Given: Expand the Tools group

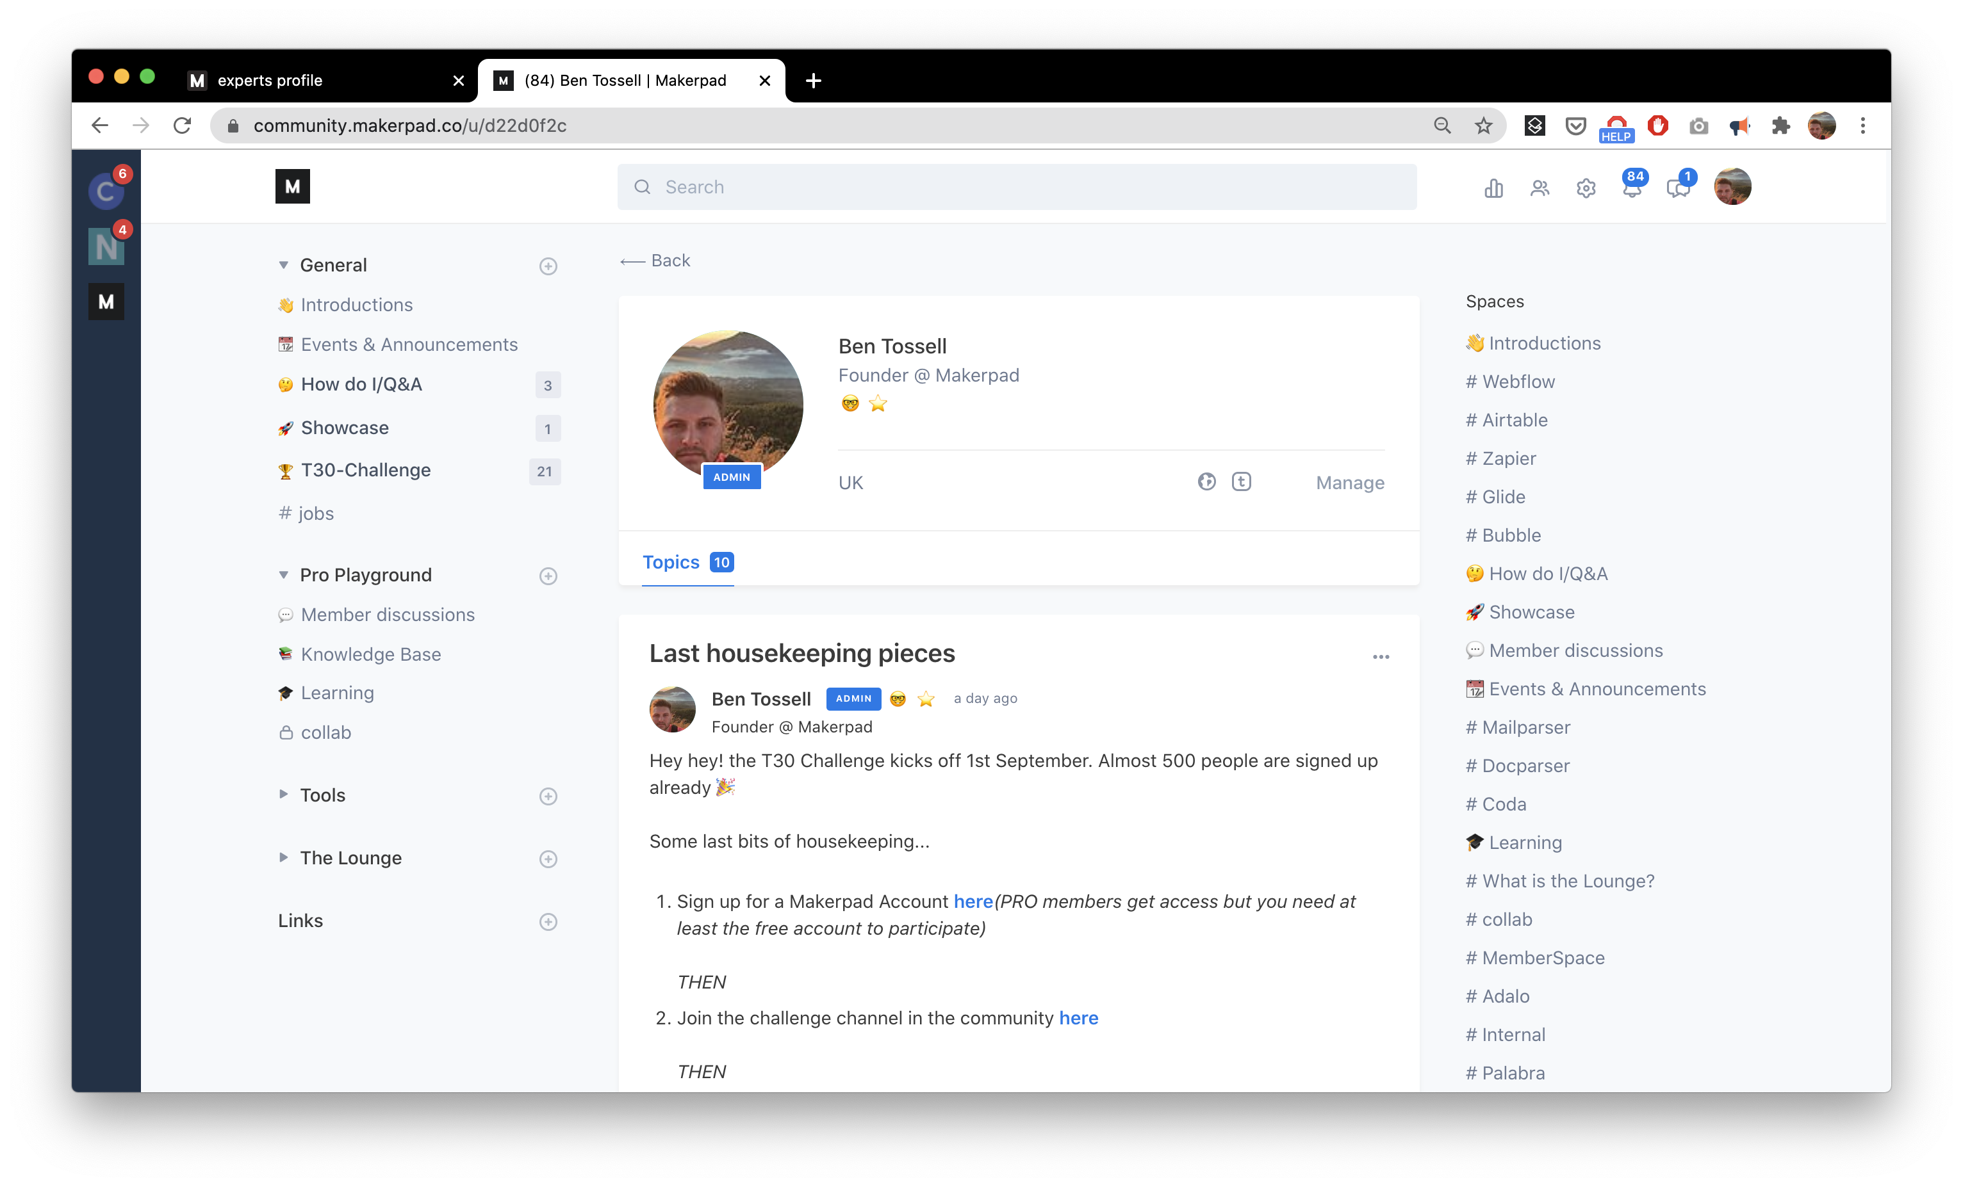Looking at the screenshot, I should point(283,795).
